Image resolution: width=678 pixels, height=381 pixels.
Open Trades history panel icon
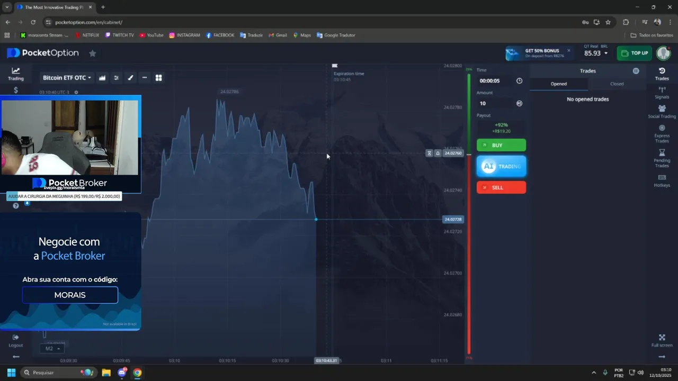pyautogui.click(x=662, y=74)
